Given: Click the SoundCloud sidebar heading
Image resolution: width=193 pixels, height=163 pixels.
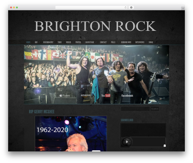Looking at the screenshot, I should (127, 120).
